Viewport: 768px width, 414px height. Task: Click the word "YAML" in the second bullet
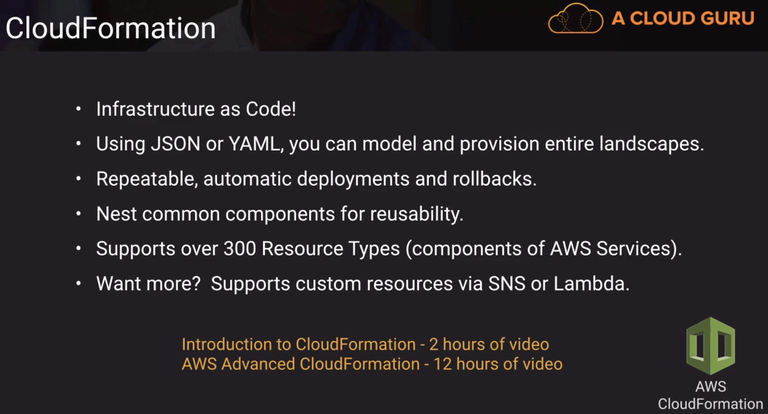pos(254,144)
